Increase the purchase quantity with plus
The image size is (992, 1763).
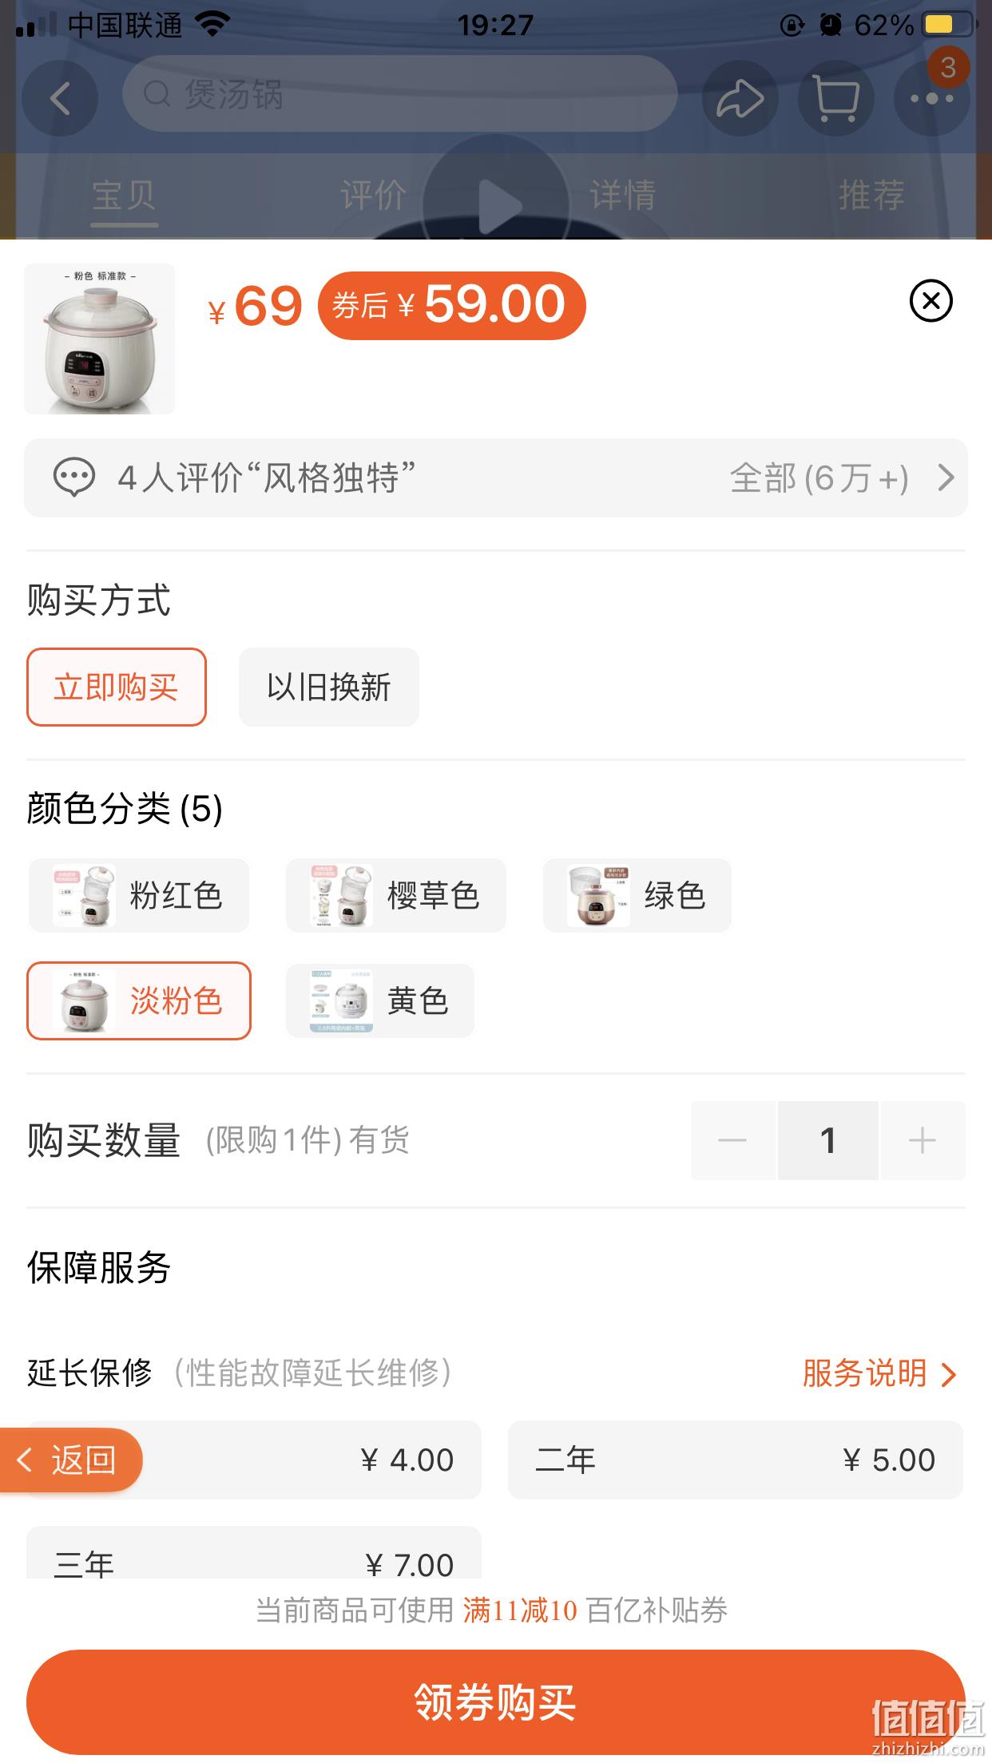(x=923, y=1140)
